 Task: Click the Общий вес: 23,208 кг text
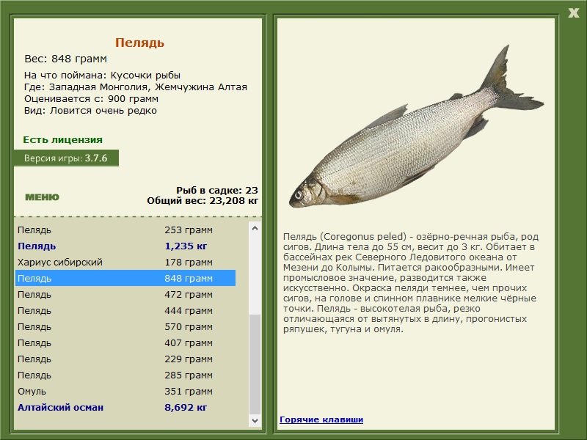tap(203, 200)
